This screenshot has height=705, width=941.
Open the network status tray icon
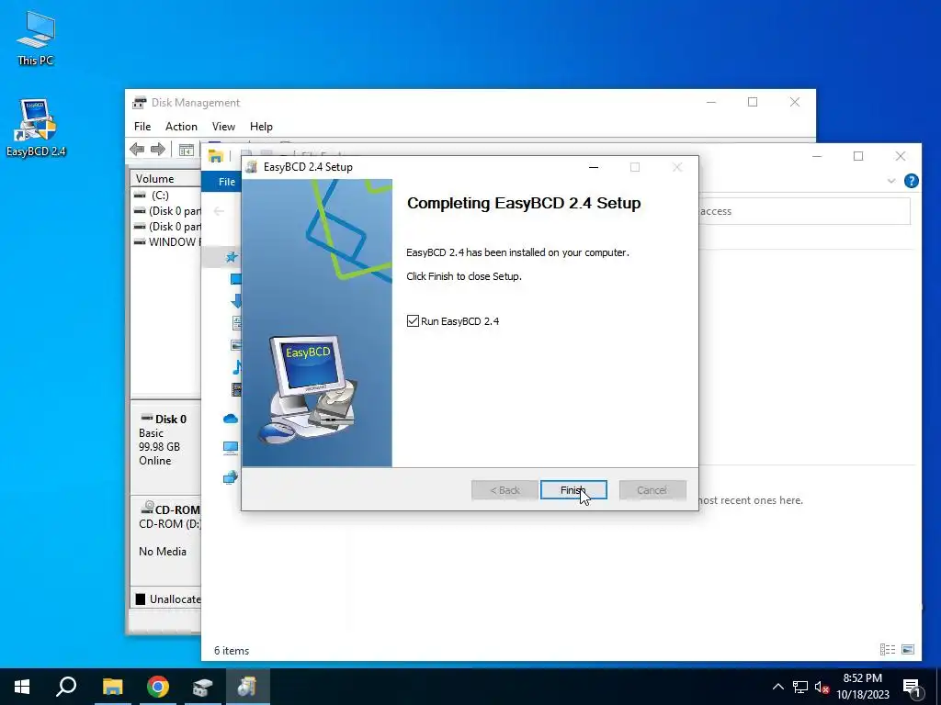coord(800,687)
